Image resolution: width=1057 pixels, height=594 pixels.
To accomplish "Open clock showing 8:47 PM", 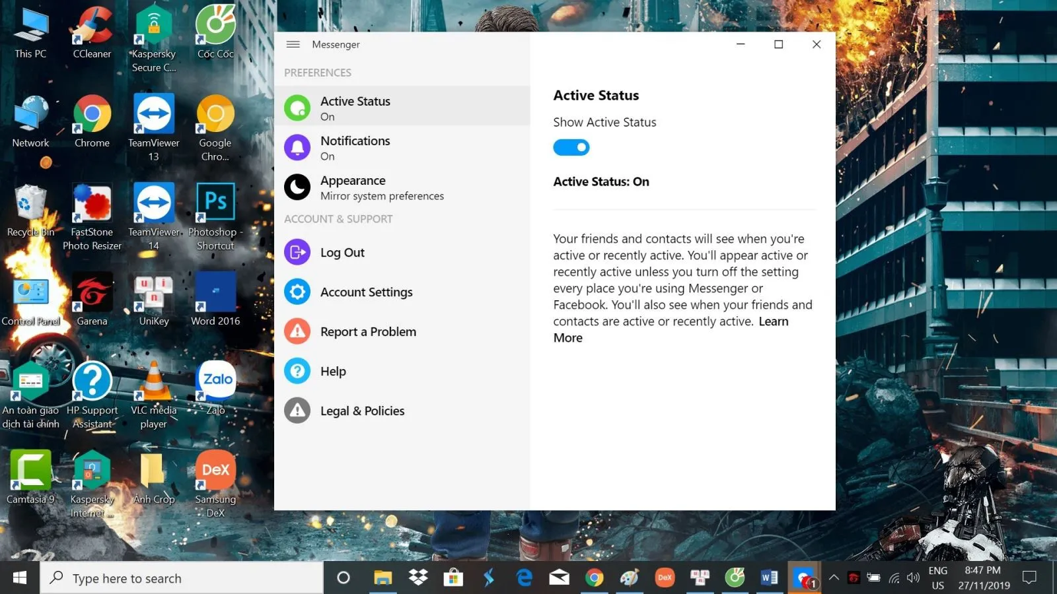I will click(x=983, y=578).
